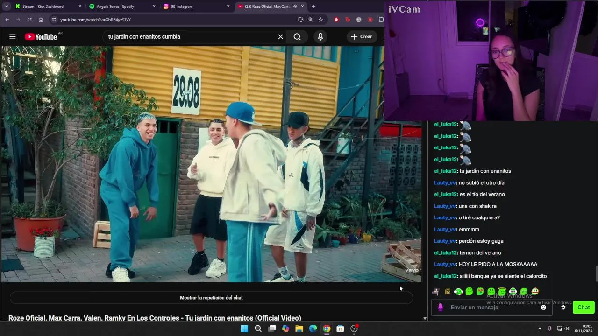Open el_luka12 message tu jardín con enanitos

[485, 171]
